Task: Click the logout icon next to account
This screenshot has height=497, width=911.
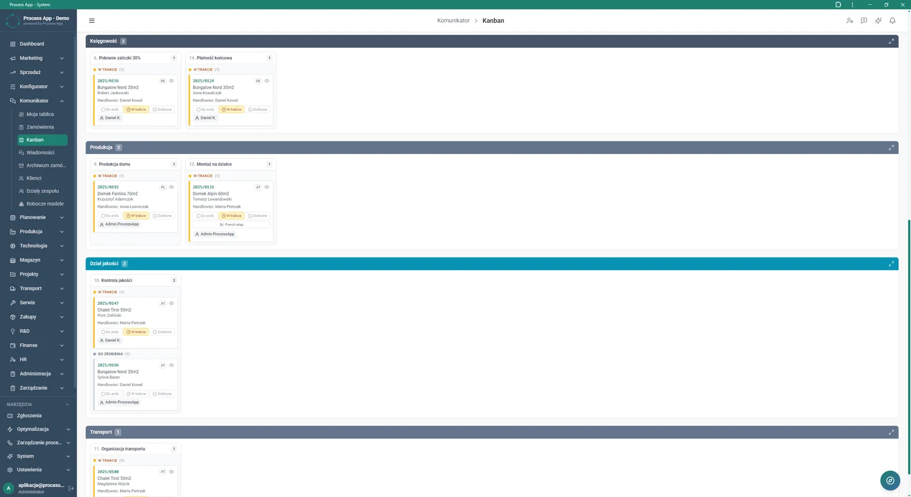Action: click(x=71, y=488)
